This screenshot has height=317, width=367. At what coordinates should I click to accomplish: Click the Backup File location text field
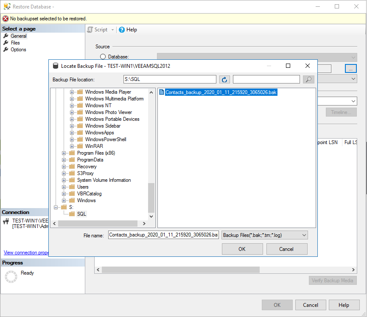(170, 79)
